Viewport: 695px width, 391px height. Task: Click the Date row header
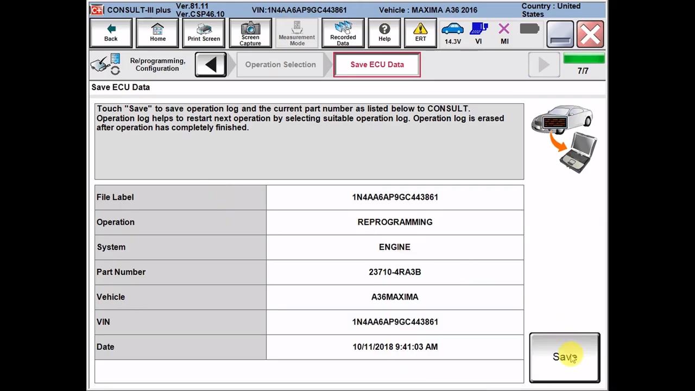[x=180, y=347]
